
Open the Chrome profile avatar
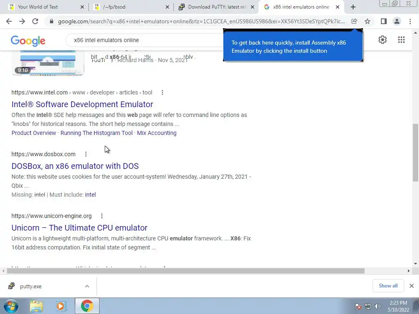click(x=397, y=21)
